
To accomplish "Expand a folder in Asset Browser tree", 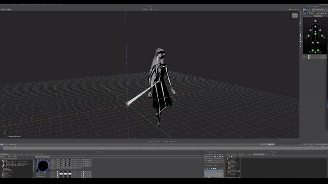I will coord(227,159).
